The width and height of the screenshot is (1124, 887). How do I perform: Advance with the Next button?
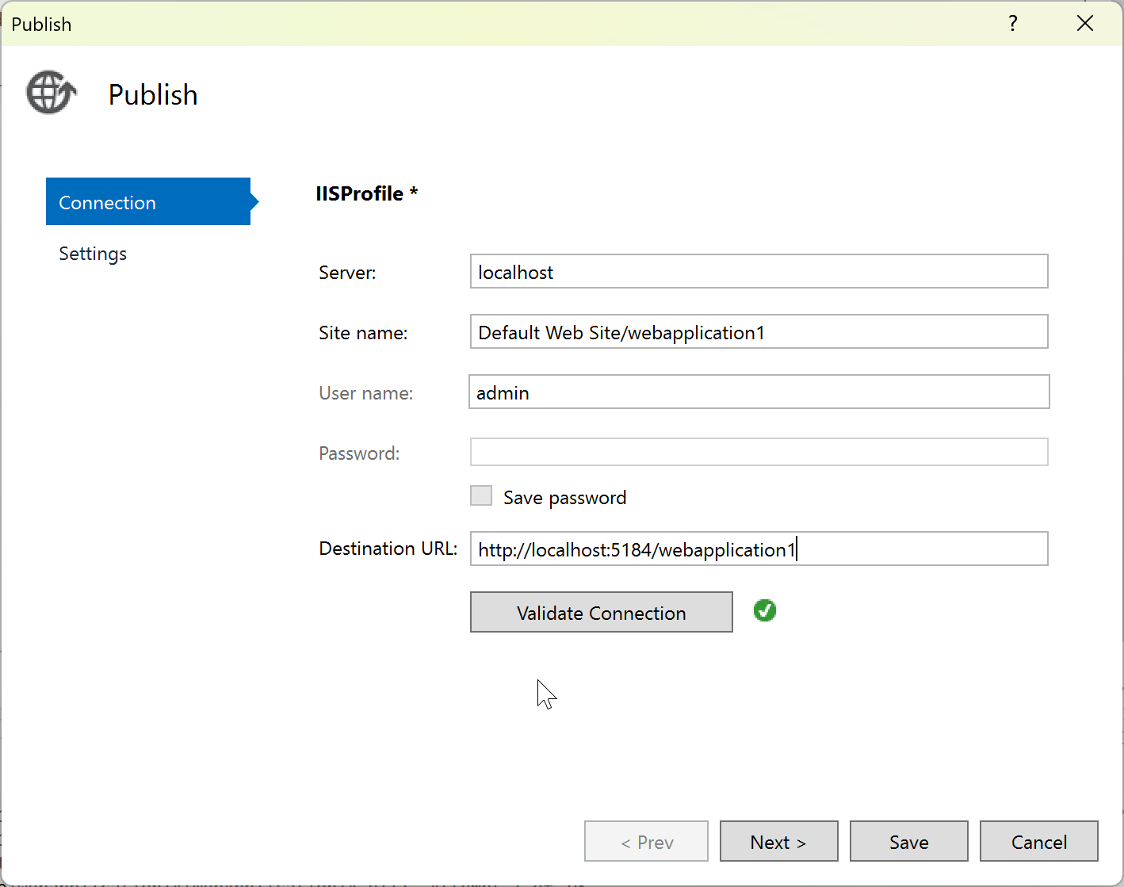tap(778, 841)
